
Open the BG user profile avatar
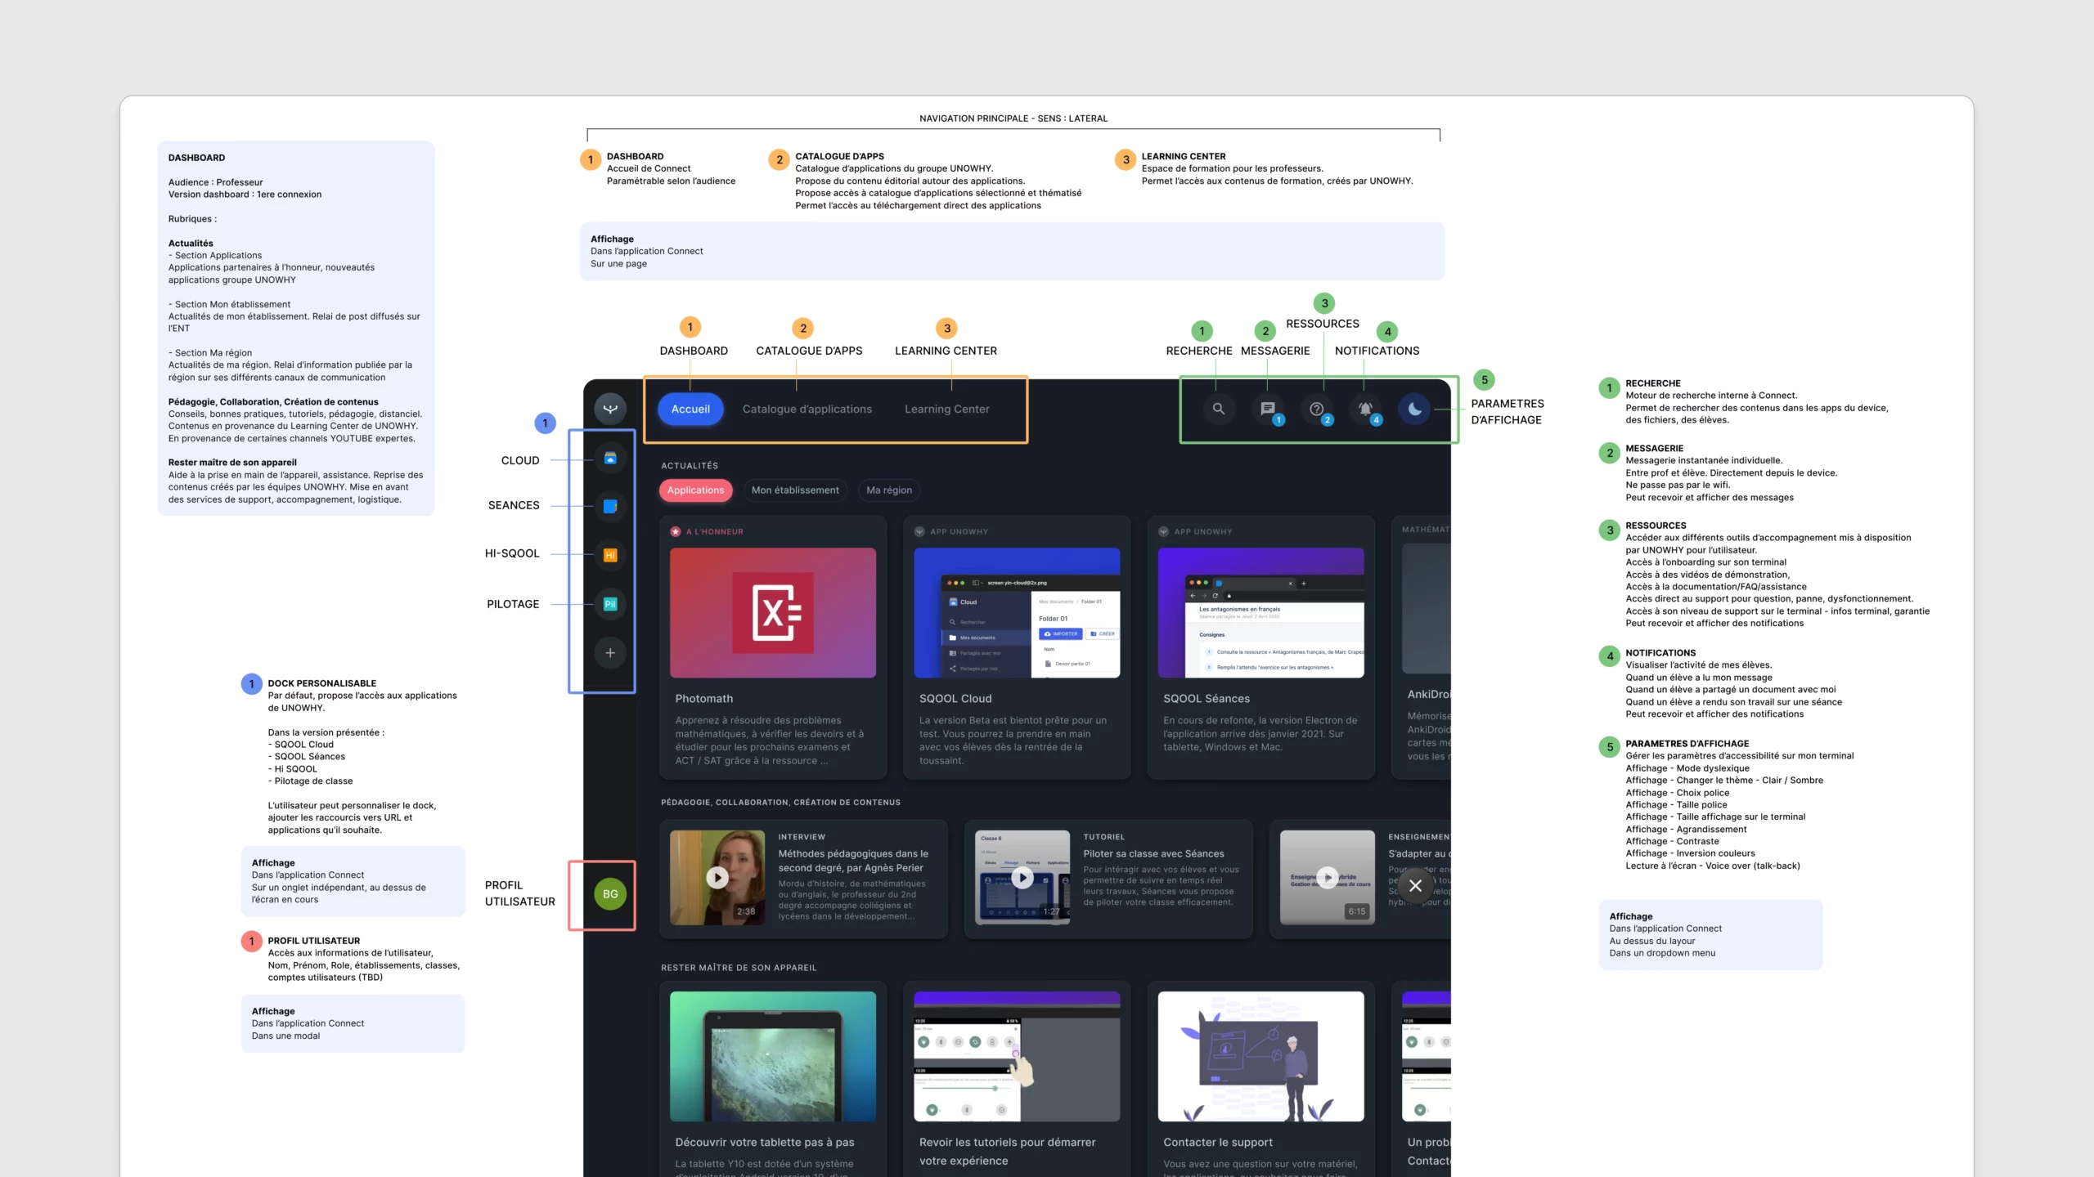pyautogui.click(x=609, y=894)
